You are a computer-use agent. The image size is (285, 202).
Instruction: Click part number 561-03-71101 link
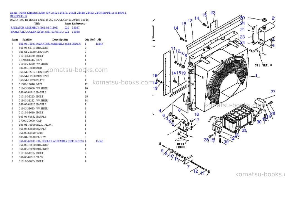coord(27,44)
